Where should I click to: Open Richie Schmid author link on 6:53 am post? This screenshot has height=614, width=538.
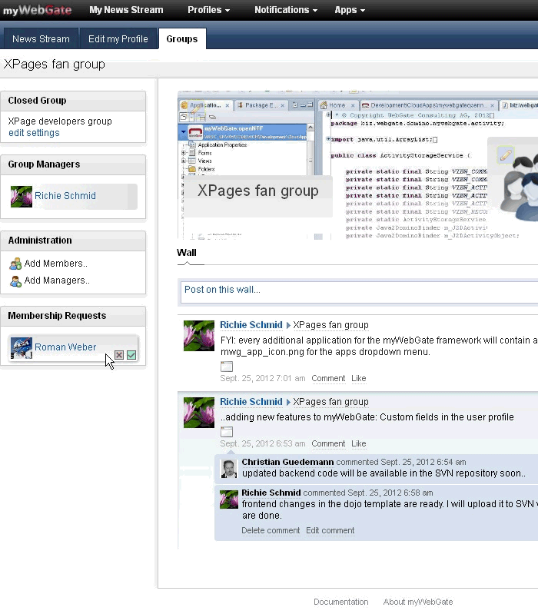click(x=251, y=401)
